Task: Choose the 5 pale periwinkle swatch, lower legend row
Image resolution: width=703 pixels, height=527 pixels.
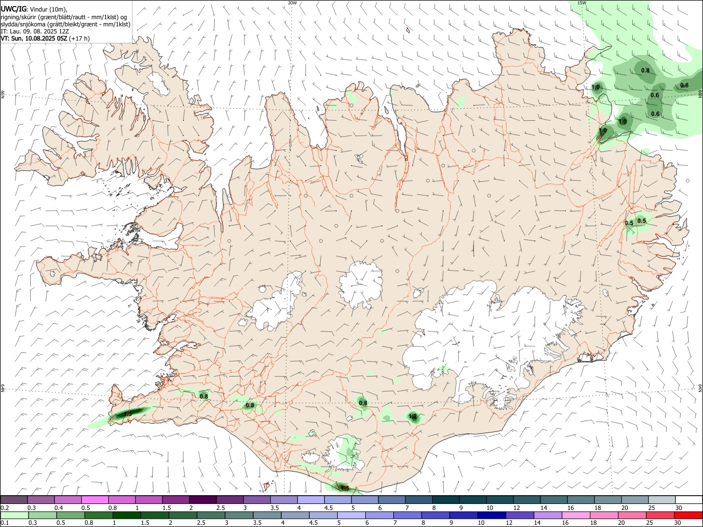Action: pyautogui.click(x=351, y=515)
